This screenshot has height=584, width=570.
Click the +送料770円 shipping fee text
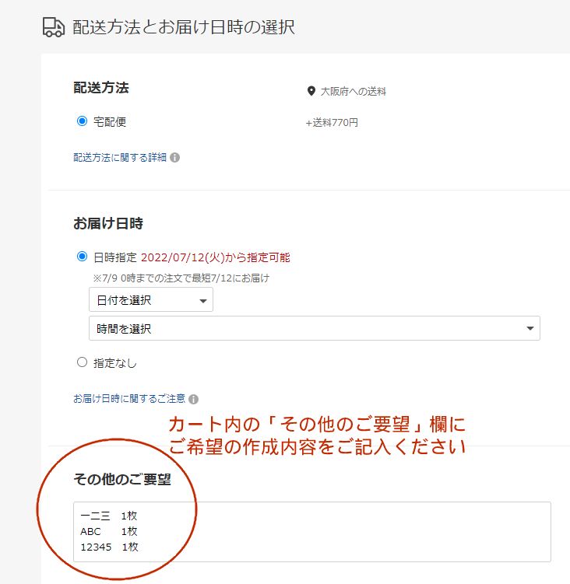pos(332,122)
